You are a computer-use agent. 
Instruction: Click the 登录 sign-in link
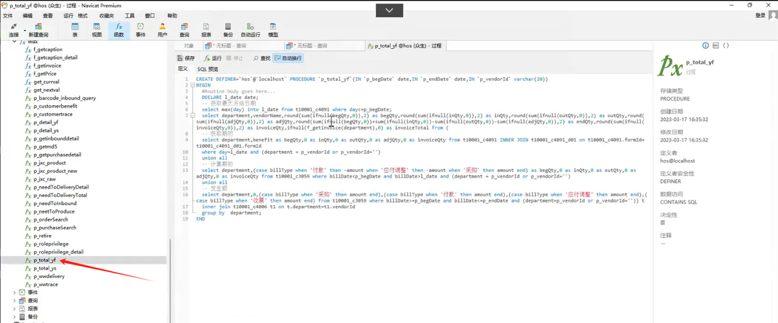[x=760, y=15]
